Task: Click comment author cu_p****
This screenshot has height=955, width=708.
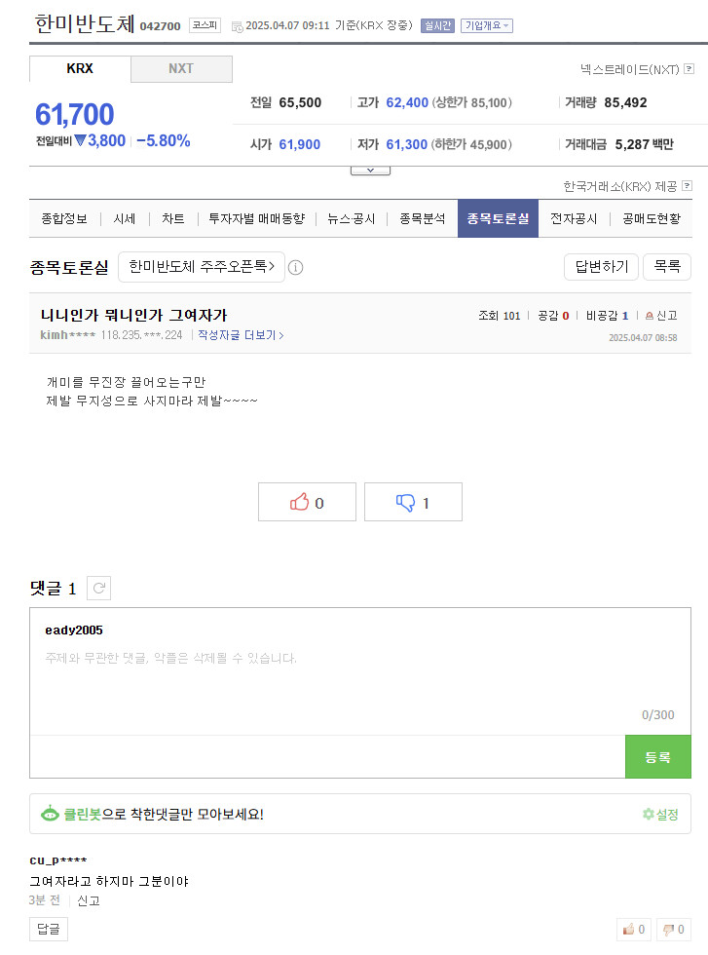Action: pyautogui.click(x=58, y=860)
